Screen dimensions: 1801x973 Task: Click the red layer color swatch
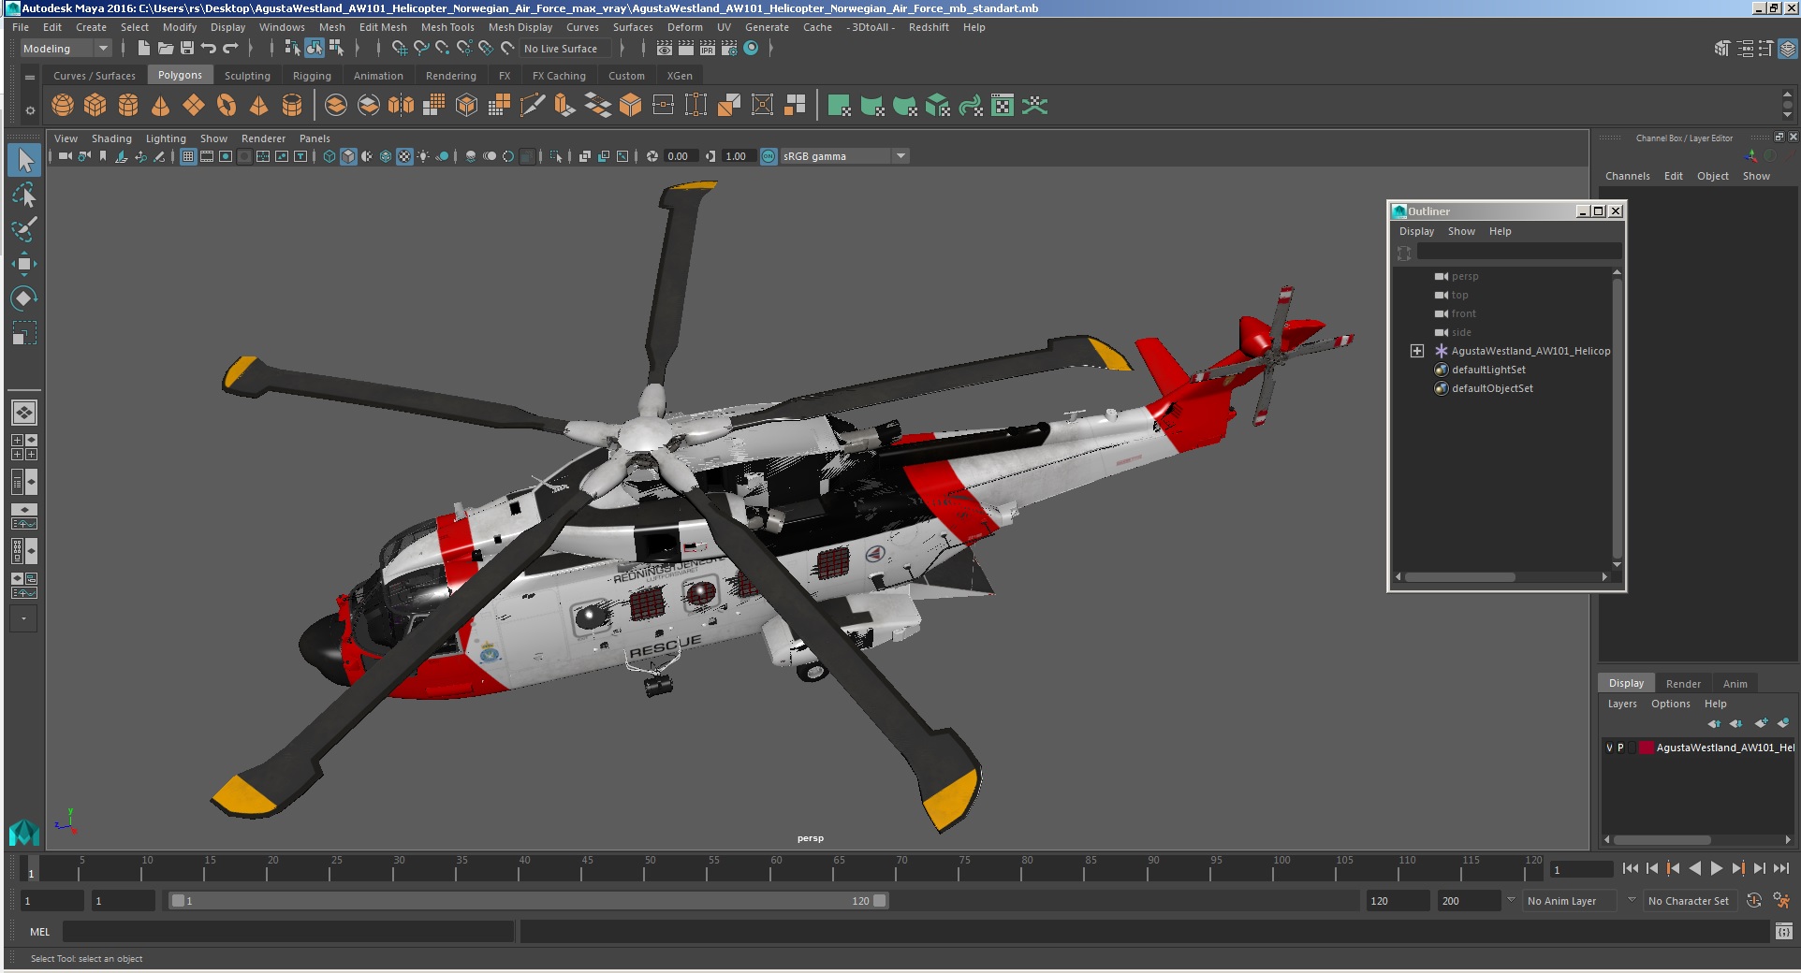click(x=1646, y=748)
